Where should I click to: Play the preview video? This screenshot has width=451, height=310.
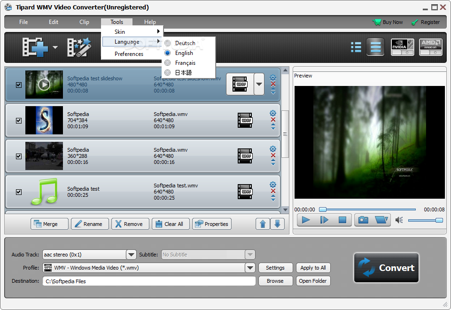point(306,220)
